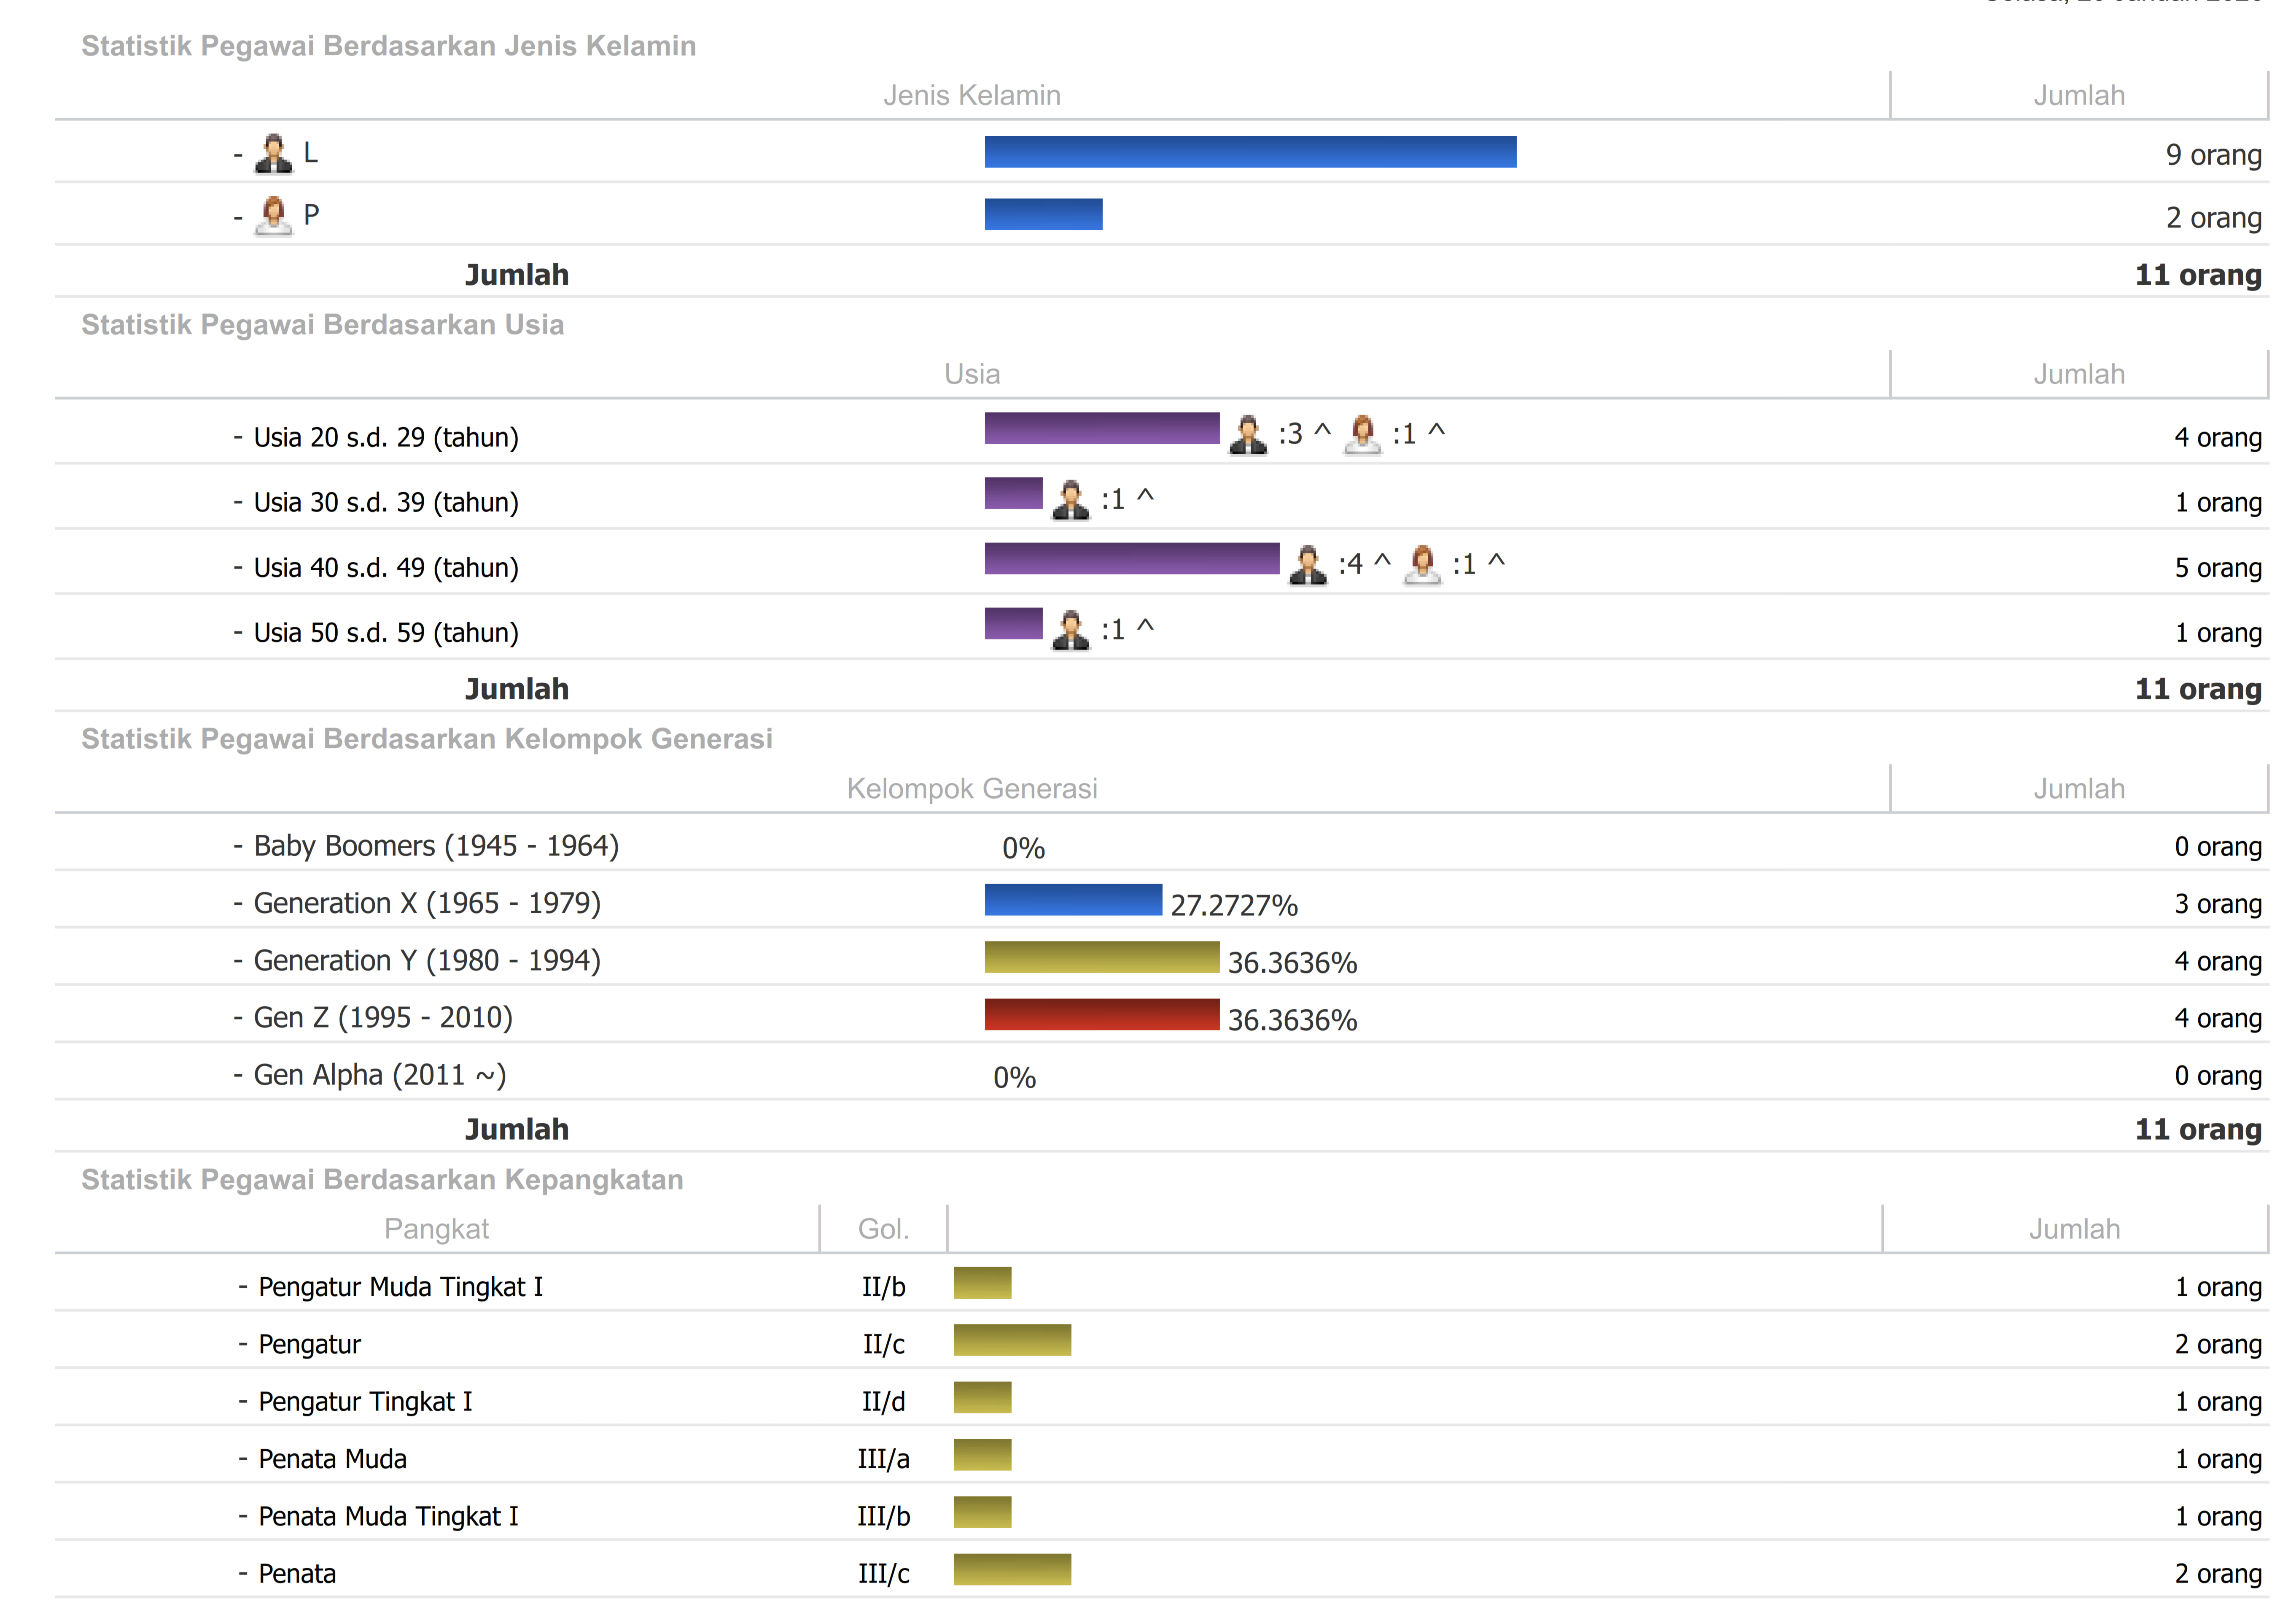Screen dimensions: 2296x1615
Task: Click female icon in Usia 20 s.d. 29 row
Action: [x=1362, y=434]
